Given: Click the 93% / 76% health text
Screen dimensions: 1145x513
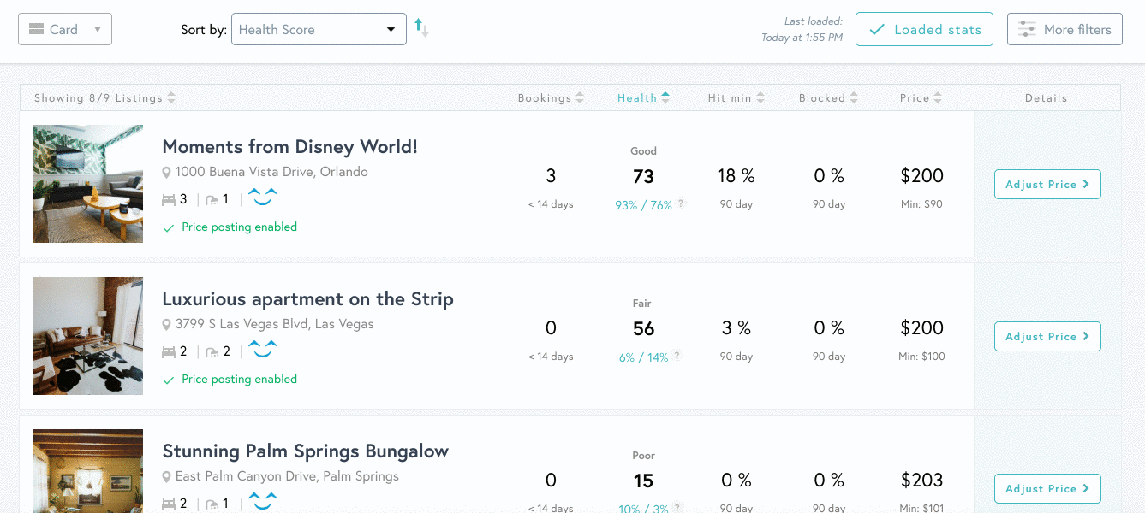Looking at the screenshot, I should click(x=643, y=205).
